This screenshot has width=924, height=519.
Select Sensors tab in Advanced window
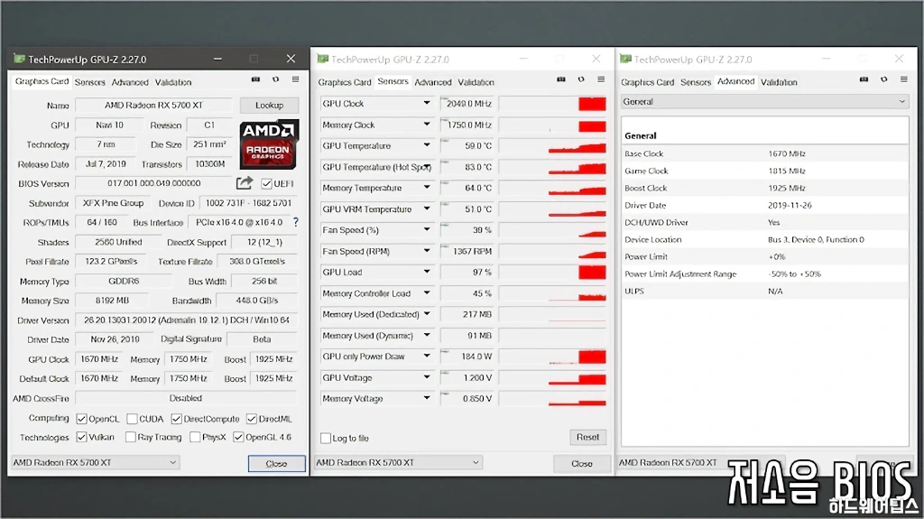696,82
